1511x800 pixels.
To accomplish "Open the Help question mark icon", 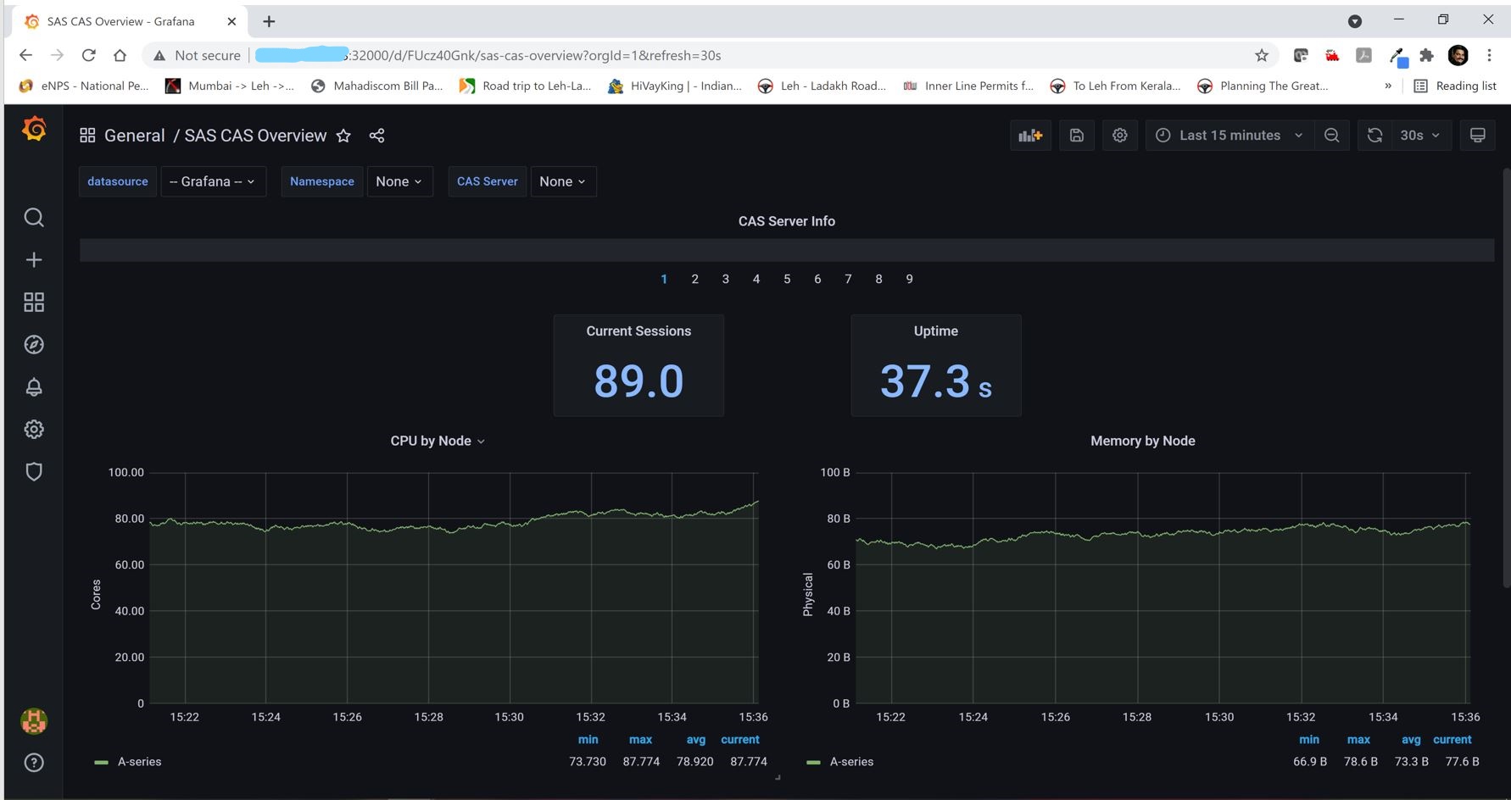I will point(34,763).
